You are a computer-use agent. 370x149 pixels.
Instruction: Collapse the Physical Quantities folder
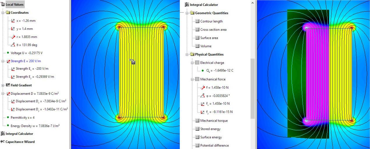tap(187, 55)
